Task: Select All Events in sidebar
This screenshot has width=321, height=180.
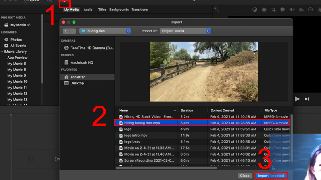Action: click(x=16, y=46)
